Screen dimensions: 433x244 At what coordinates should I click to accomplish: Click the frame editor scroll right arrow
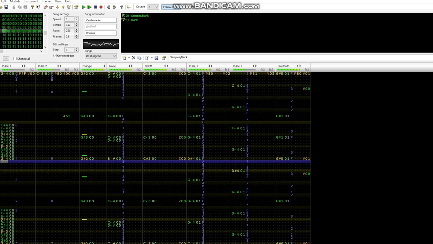(x=41, y=51)
